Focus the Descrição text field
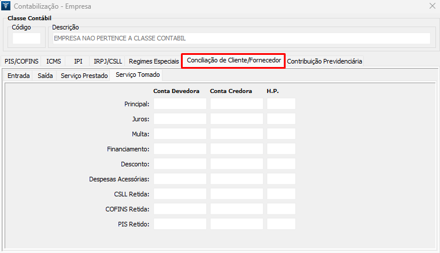 (x=241, y=39)
